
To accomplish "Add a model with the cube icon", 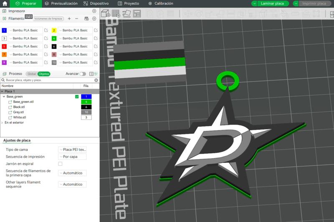I will point(105,14).
